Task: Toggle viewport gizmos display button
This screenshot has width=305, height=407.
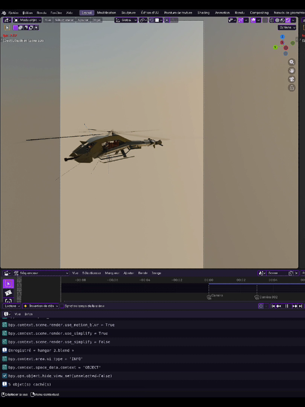Action: pyautogui.click(x=241, y=20)
